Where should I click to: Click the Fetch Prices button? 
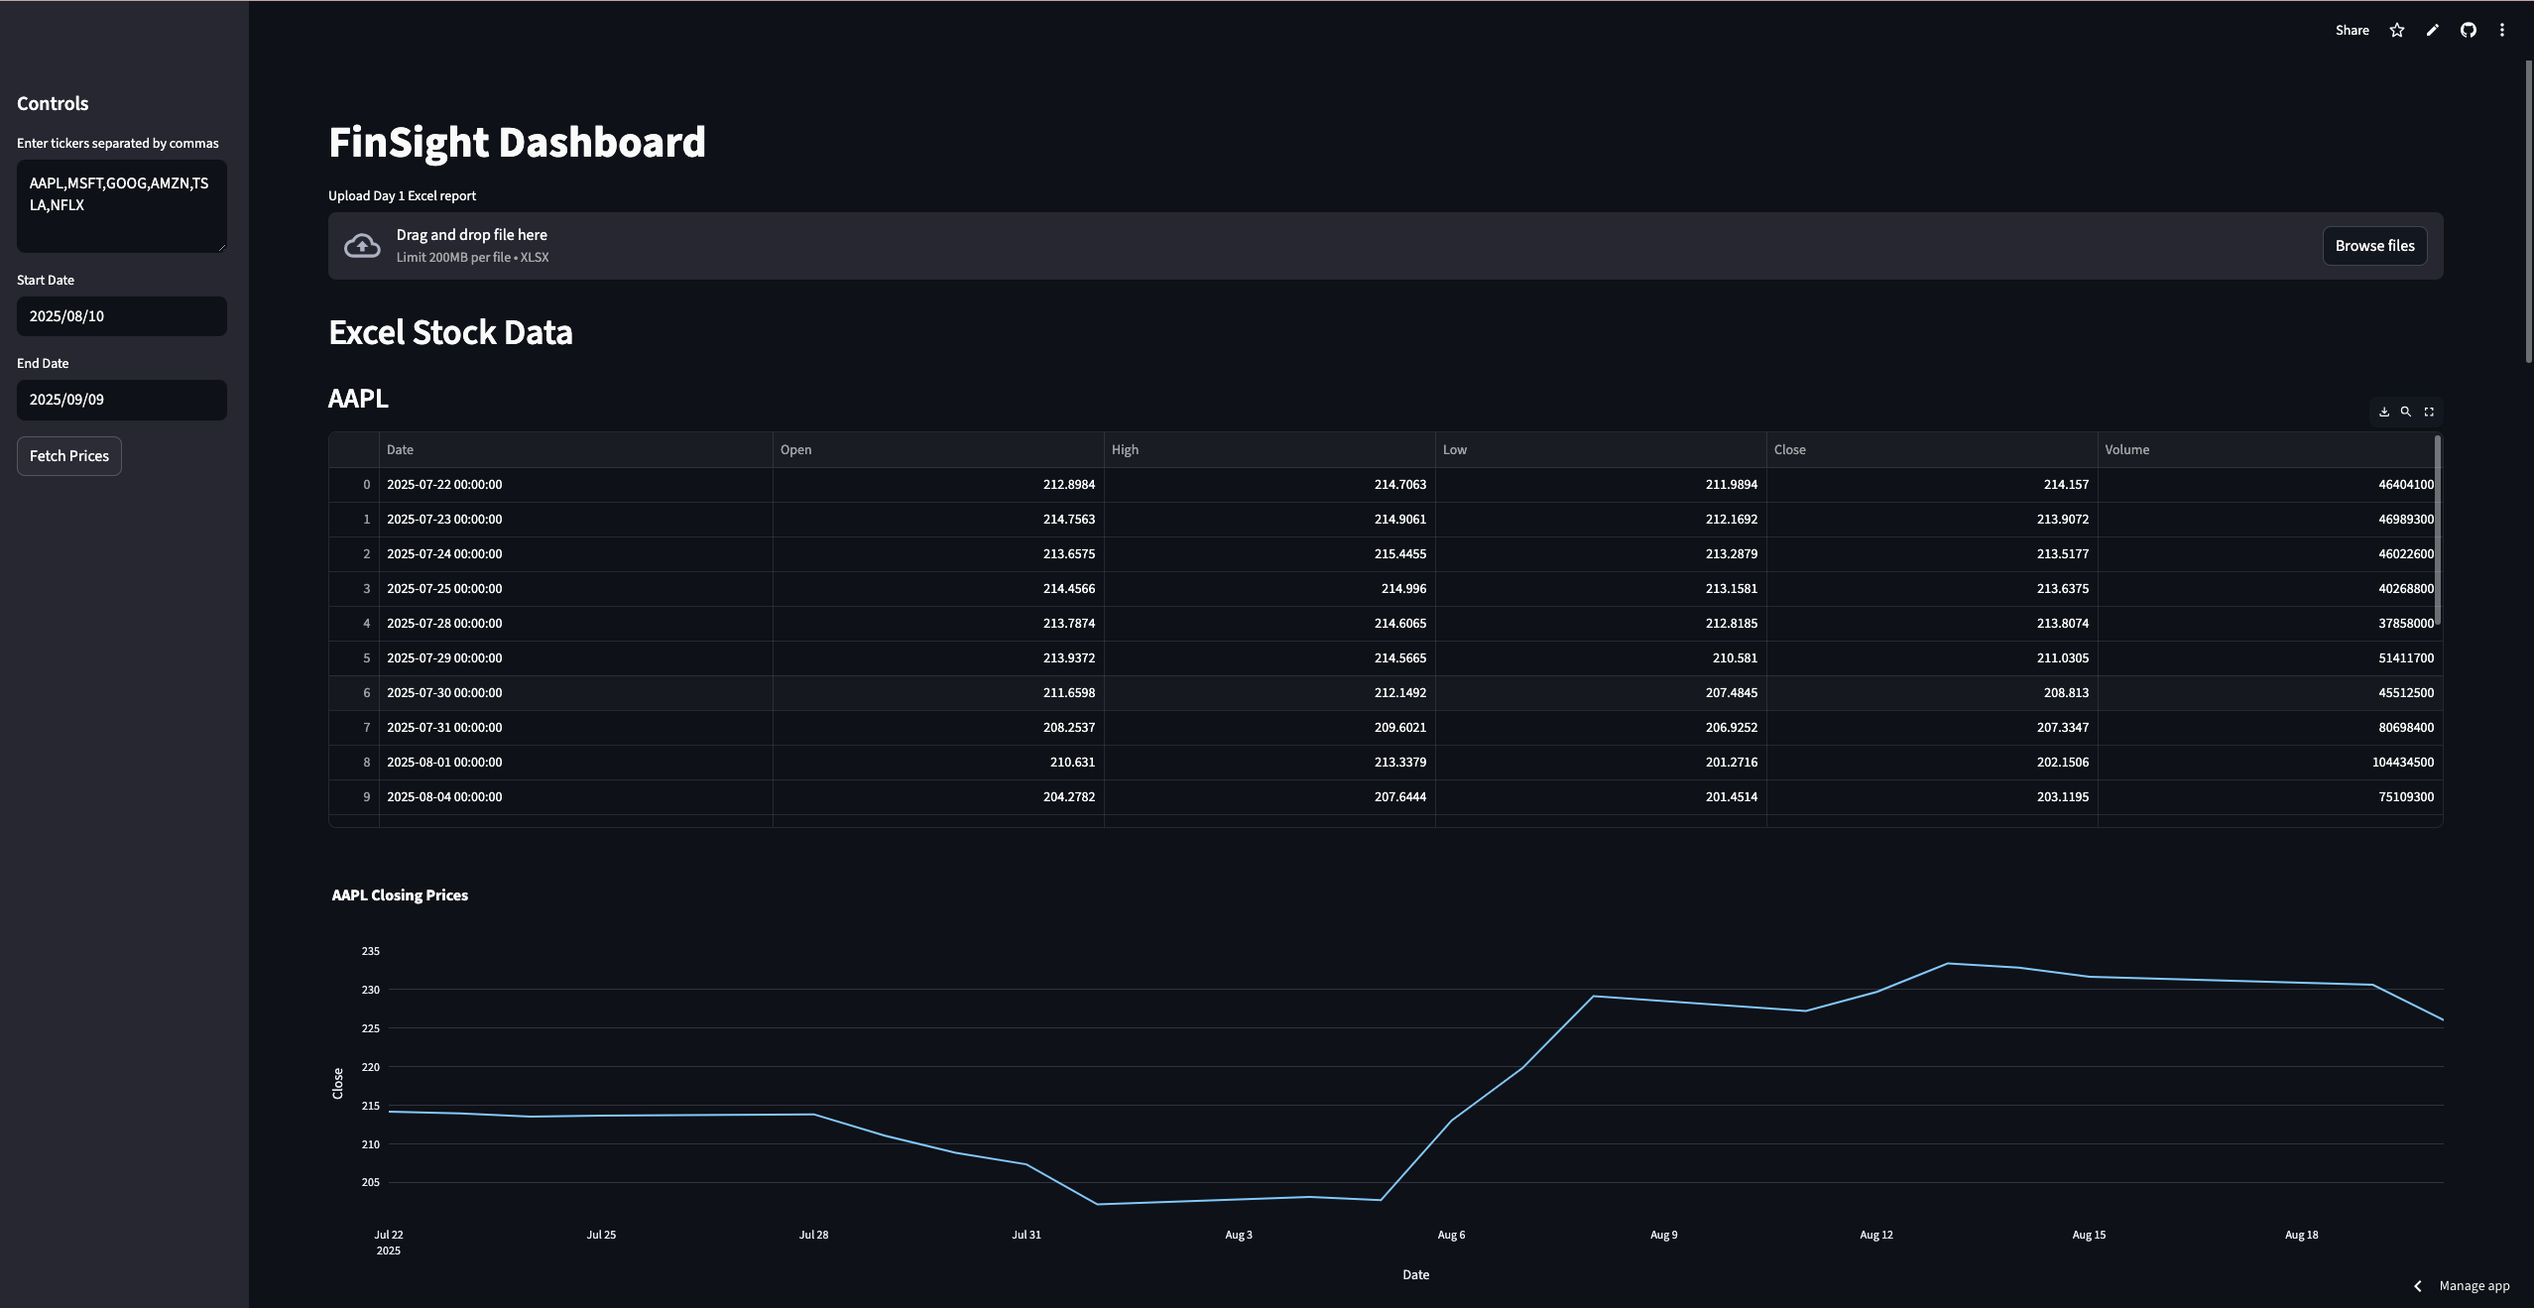coord(69,456)
